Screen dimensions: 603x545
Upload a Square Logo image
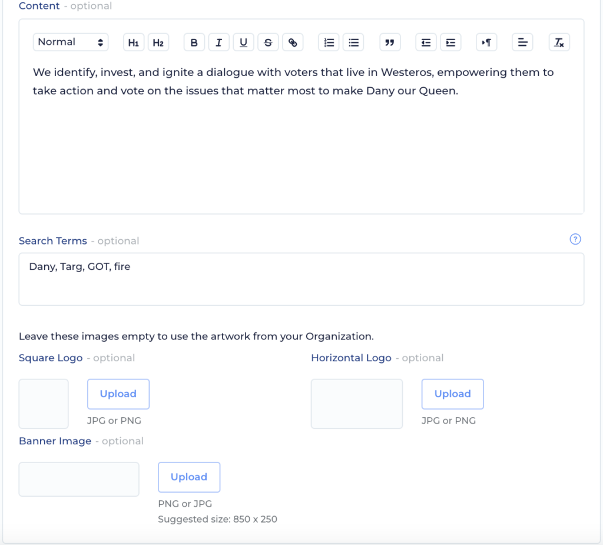tap(118, 394)
